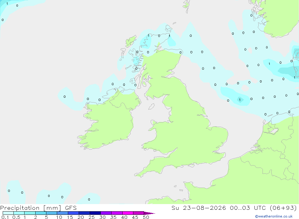Click the 0.5–1 mm legend color swatch
This screenshot has height=219, width=299.
19,213
